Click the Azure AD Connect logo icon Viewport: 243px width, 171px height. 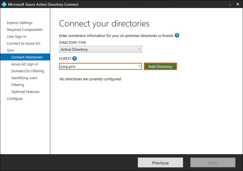click(4, 4)
